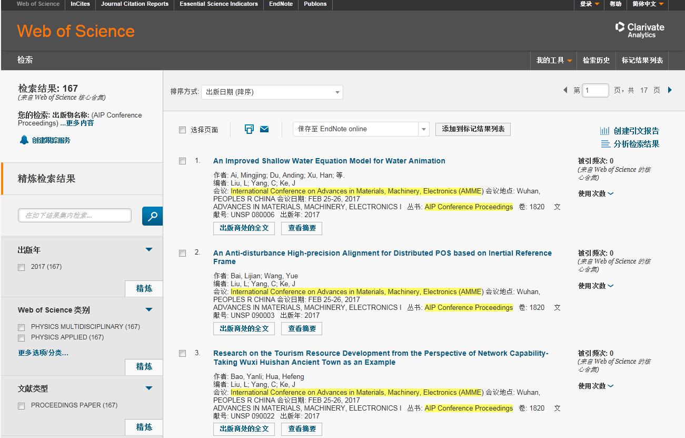Viewport: 685px width, 438px height.
Task: Expand 使用次数 for result 3
Action: [595, 386]
